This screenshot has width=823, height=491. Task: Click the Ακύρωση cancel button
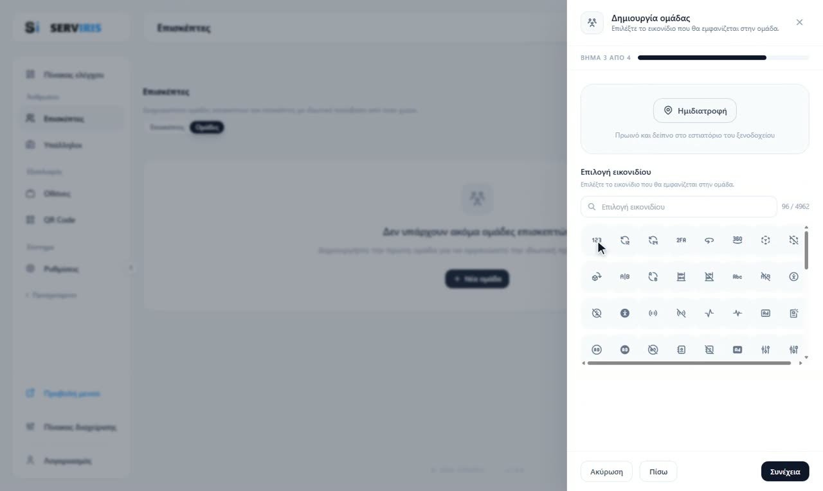click(x=606, y=472)
